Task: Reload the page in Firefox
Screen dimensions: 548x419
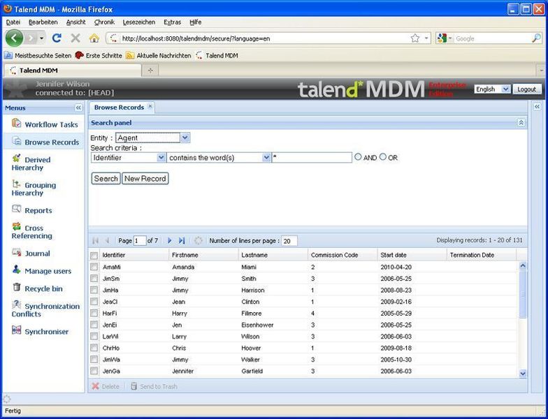Action: 57,38
